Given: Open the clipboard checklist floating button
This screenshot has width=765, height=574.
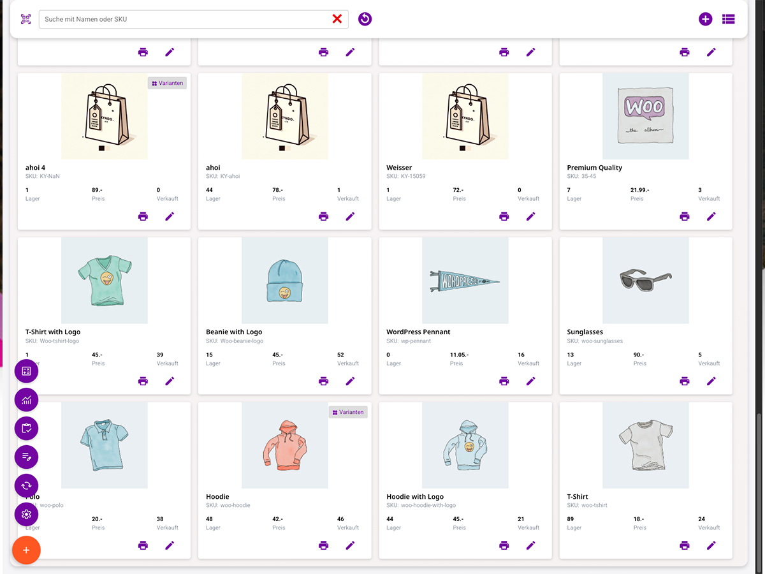Looking at the screenshot, I should pos(26,428).
